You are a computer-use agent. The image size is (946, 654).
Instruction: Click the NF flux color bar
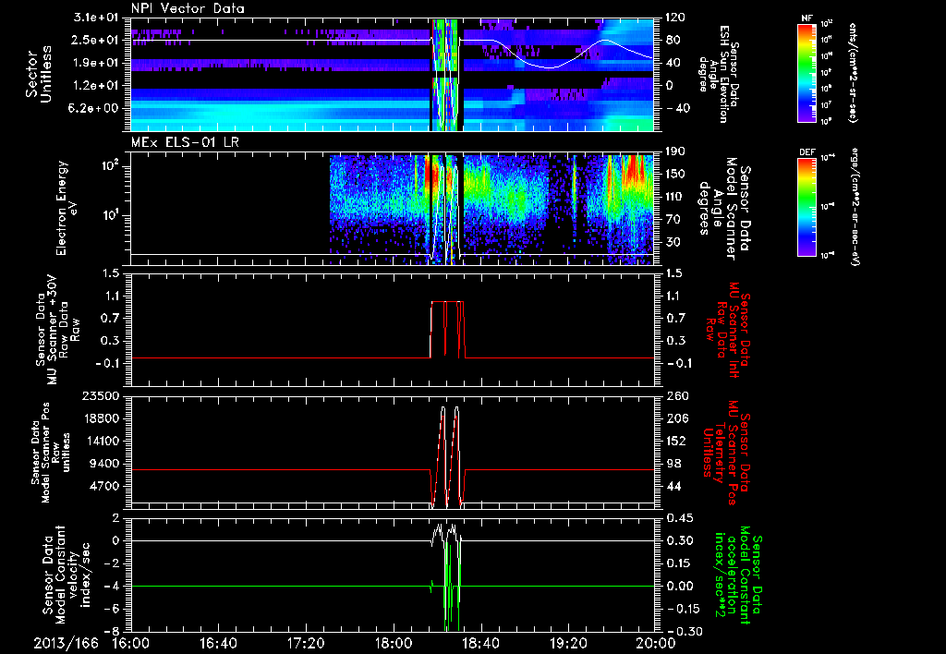807,72
